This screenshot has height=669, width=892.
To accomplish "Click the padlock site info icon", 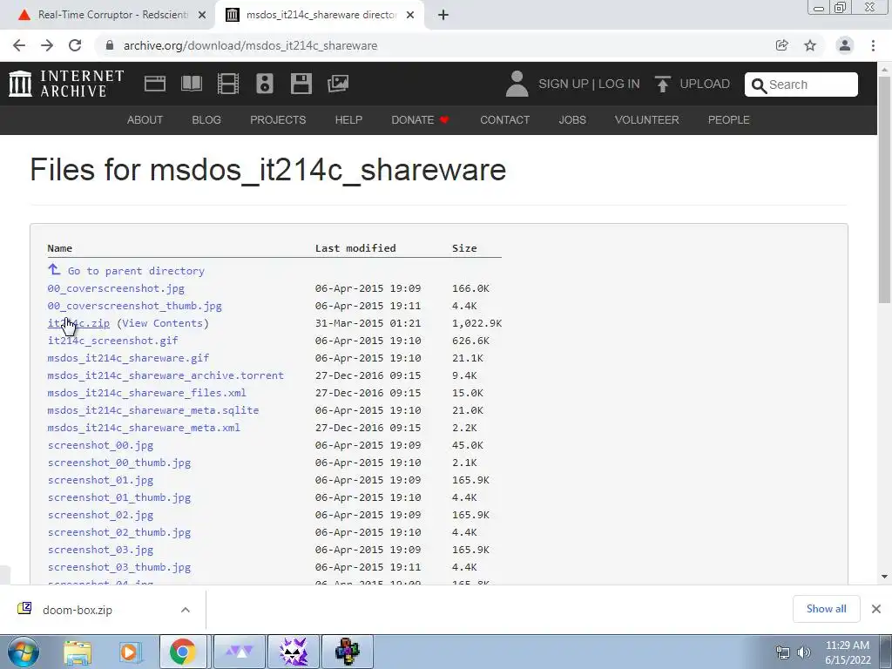I will (110, 45).
